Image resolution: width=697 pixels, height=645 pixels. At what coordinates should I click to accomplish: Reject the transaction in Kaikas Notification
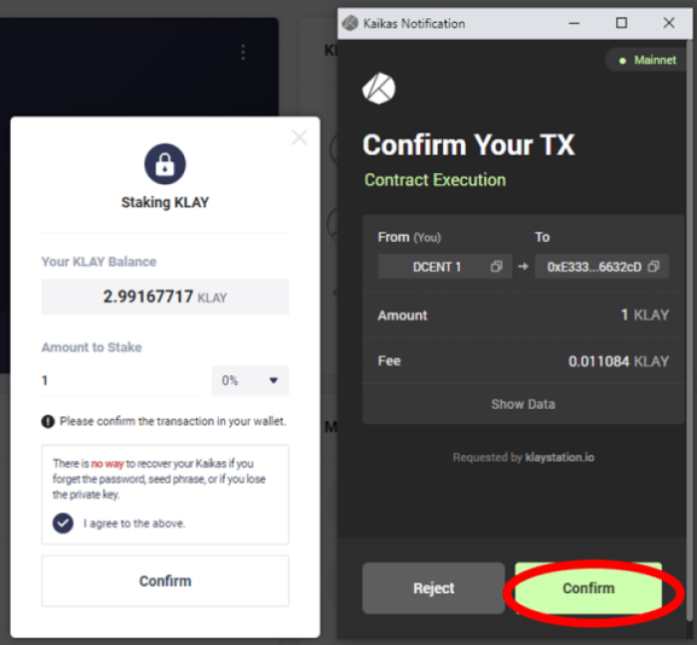coord(433,588)
